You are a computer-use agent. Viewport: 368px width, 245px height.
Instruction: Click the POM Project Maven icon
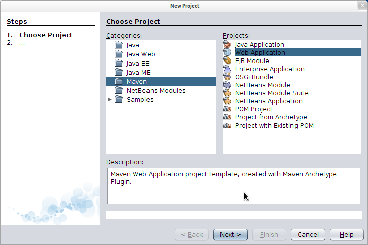click(x=227, y=109)
